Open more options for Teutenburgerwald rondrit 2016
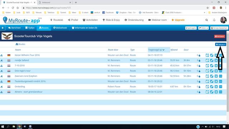 [x=220, y=81]
